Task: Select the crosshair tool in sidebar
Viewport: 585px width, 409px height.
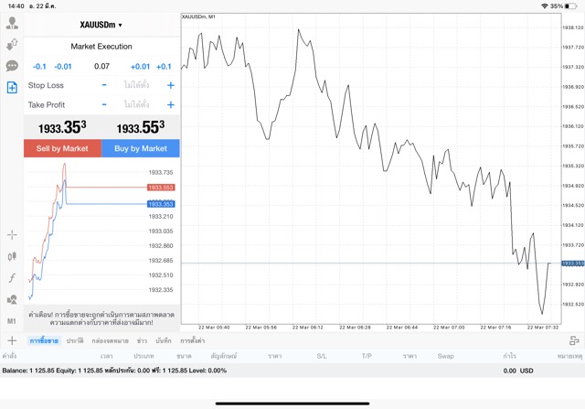Action: pyautogui.click(x=12, y=235)
